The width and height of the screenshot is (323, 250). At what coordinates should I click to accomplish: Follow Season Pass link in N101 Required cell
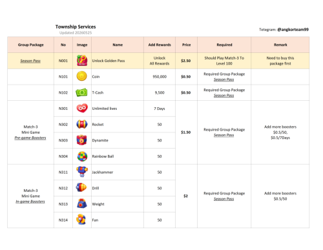224,79
